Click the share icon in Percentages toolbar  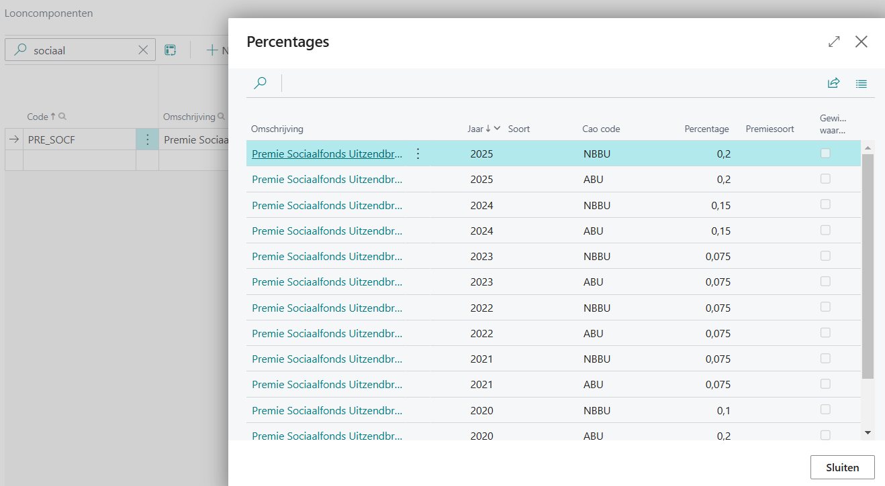tap(833, 83)
